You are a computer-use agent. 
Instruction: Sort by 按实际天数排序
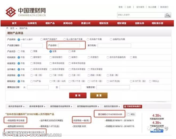pyautogui.click(x=112, y=106)
